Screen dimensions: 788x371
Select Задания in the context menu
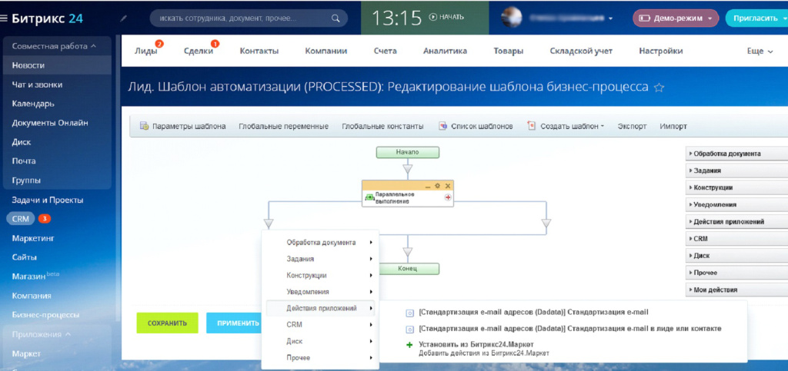point(321,259)
